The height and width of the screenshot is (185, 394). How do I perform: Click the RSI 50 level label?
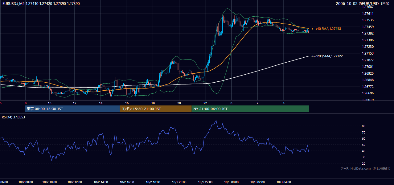363,145
